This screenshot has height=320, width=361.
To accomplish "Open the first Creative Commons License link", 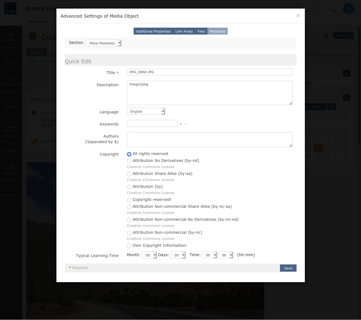I will tap(150, 167).
